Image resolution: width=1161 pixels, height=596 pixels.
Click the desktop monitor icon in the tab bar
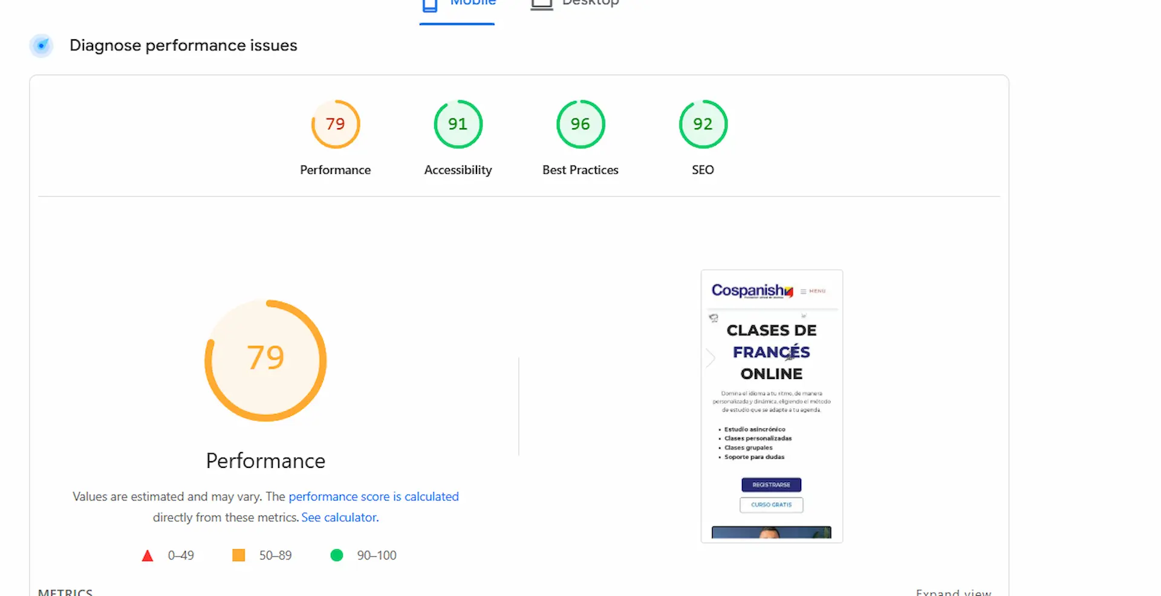tap(541, 5)
